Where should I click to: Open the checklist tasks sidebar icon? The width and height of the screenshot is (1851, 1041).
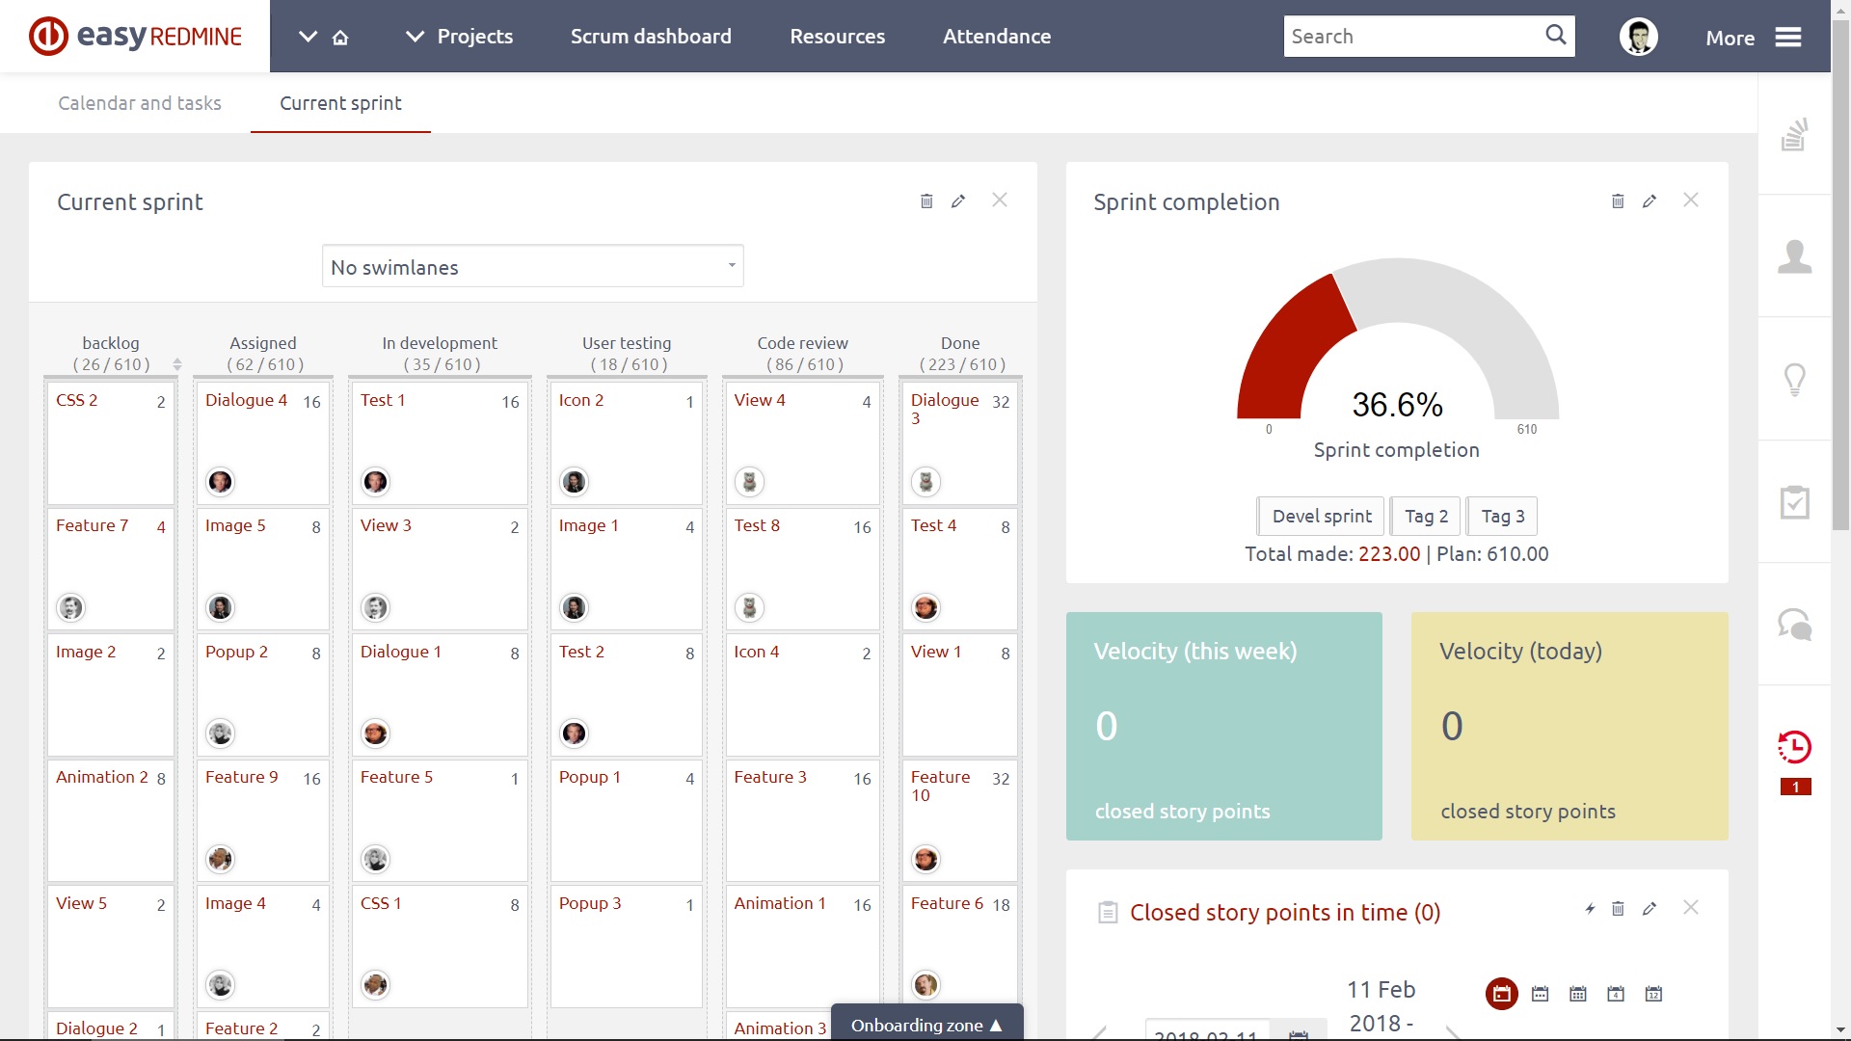pyautogui.click(x=1794, y=501)
